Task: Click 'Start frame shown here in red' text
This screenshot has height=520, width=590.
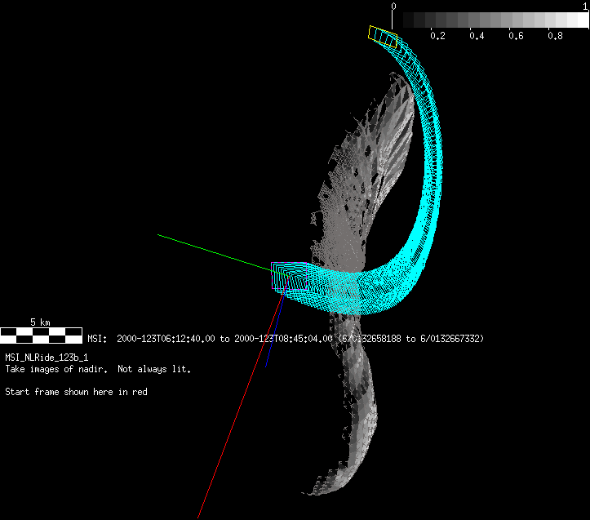Action: tap(76, 392)
